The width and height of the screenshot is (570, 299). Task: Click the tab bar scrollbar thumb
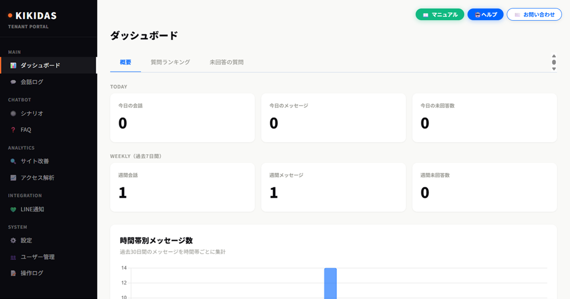click(x=554, y=62)
